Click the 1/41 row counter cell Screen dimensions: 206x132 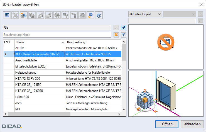(9, 42)
